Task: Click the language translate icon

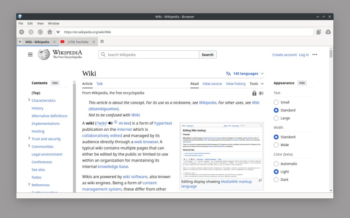Action: 228,74
